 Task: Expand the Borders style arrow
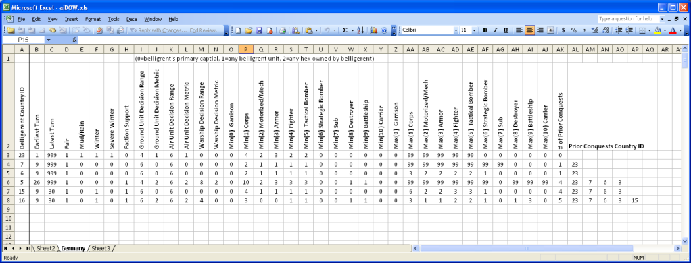(650, 30)
